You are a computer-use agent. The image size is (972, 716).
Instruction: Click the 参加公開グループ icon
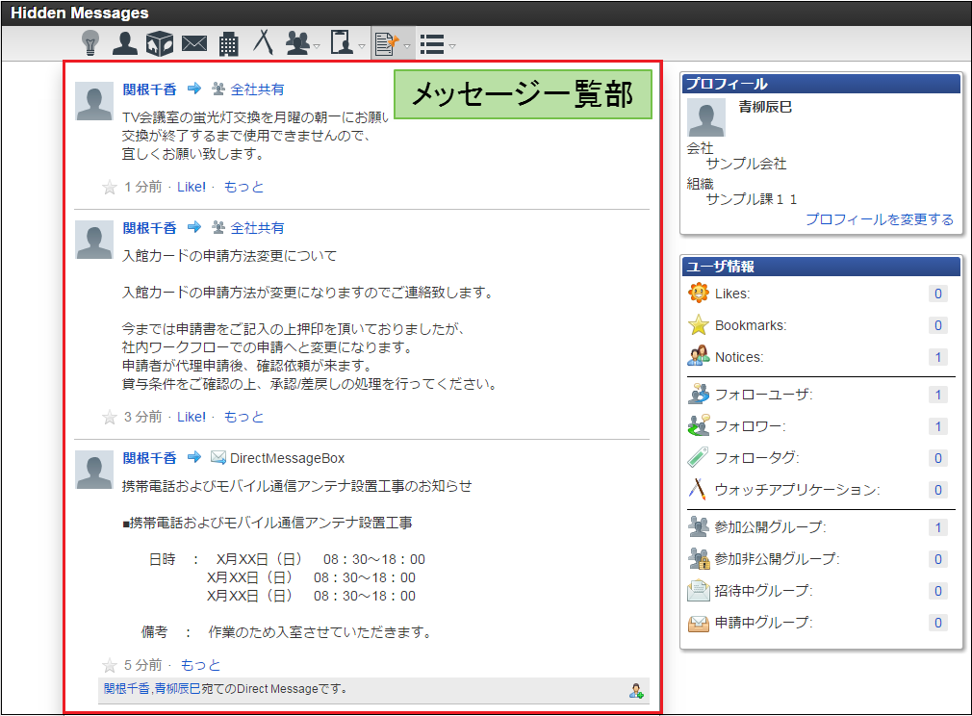(699, 526)
